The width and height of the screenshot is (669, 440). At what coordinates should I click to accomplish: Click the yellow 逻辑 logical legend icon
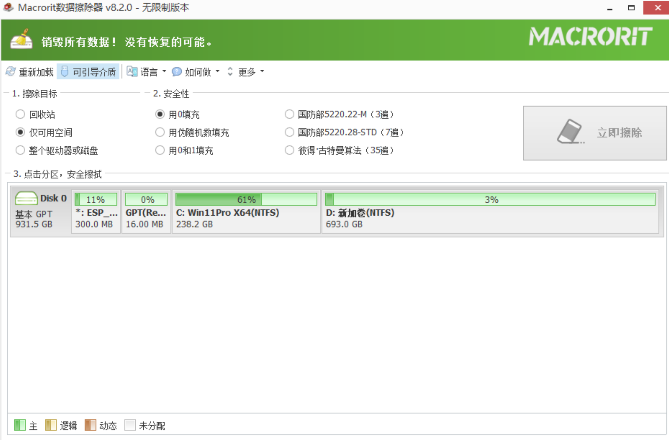[51, 425]
